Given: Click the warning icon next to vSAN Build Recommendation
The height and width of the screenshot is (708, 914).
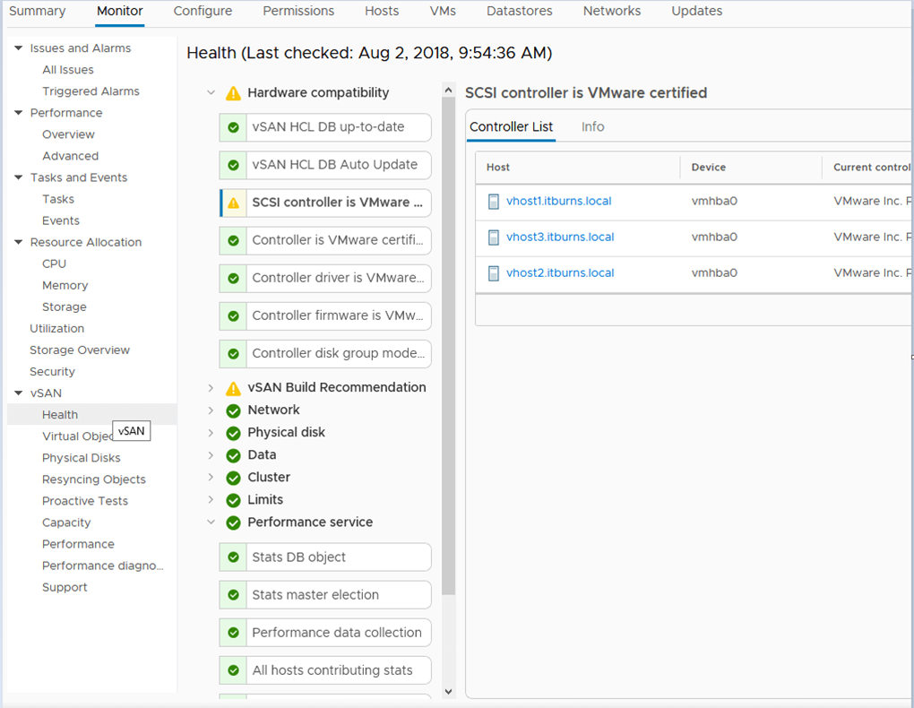Looking at the screenshot, I should 233,387.
